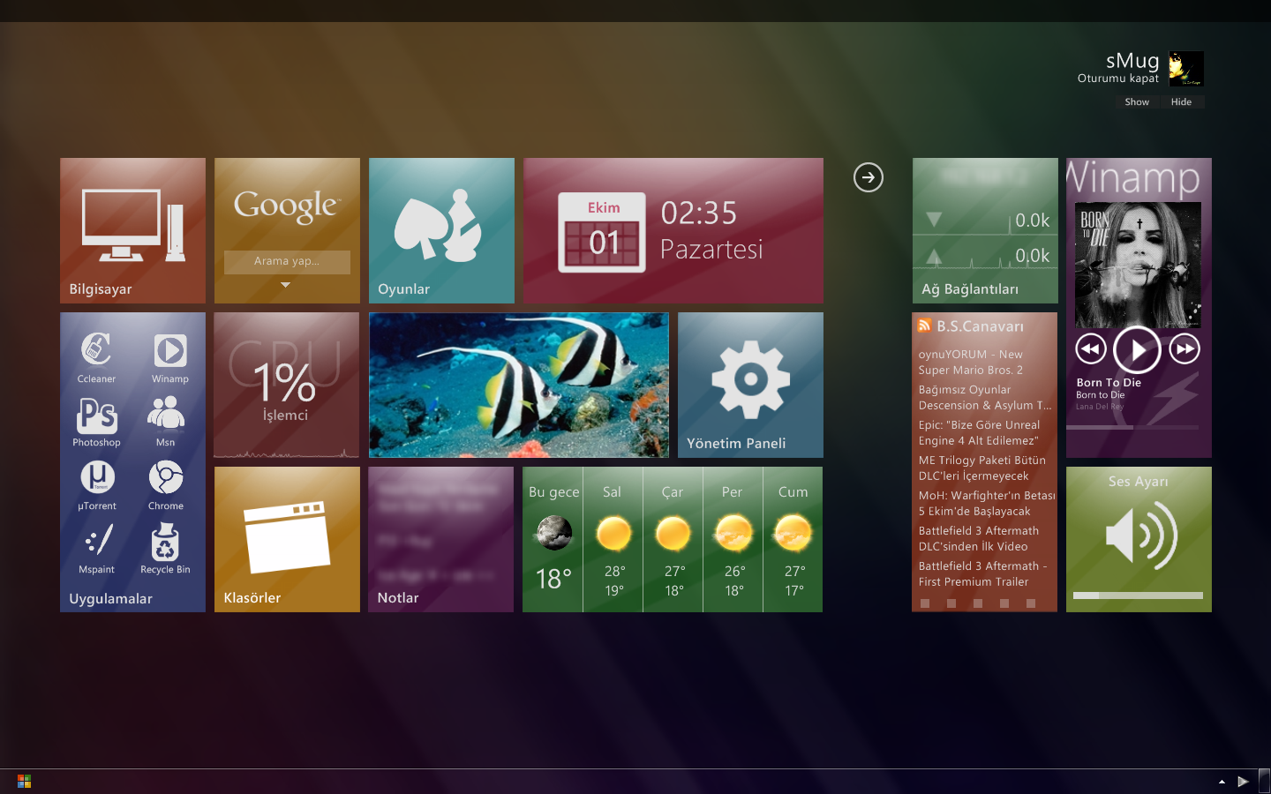Click the Windows start logo in taskbar

pos(24,782)
